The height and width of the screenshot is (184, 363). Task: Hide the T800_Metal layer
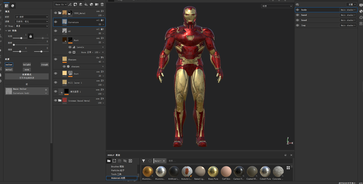(56, 13)
